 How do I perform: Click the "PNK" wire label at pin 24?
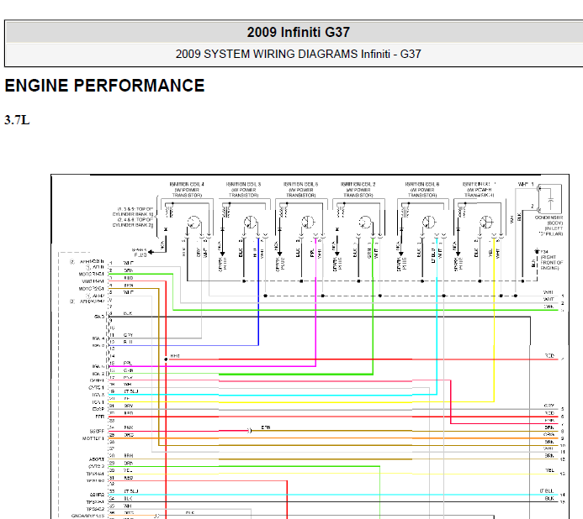tap(129, 427)
